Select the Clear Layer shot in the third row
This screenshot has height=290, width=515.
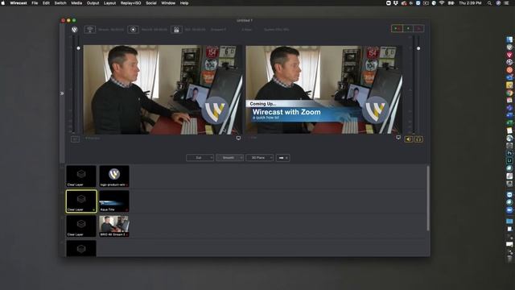coord(81,226)
